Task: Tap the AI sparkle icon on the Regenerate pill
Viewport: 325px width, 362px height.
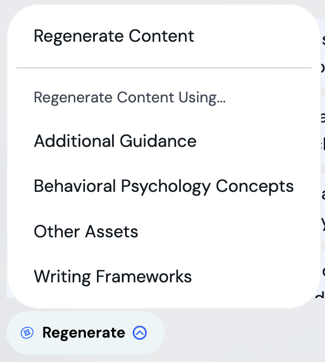Action: point(27,333)
